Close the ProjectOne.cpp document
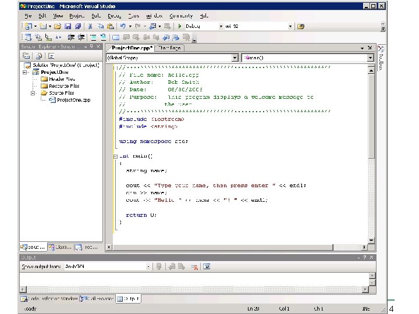Viewport: 419px width, 314px height. pos(370,48)
